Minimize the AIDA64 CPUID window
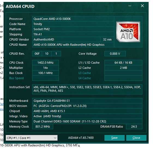The image size is (153, 154). tap(130, 6)
